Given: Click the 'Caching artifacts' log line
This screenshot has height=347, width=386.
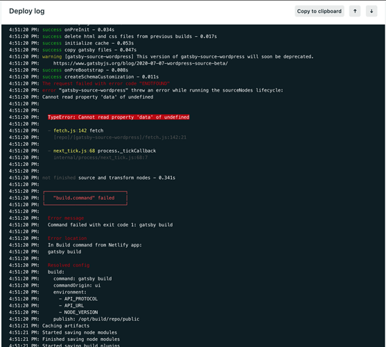Looking at the screenshot, I should pyautogui.click(x=66, y=325).
